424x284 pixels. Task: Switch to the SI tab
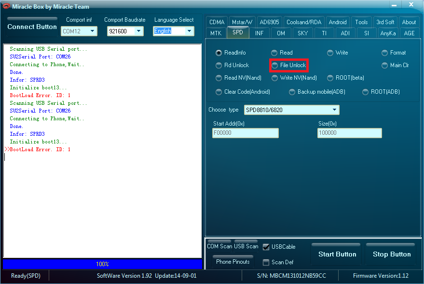point(367,33)
